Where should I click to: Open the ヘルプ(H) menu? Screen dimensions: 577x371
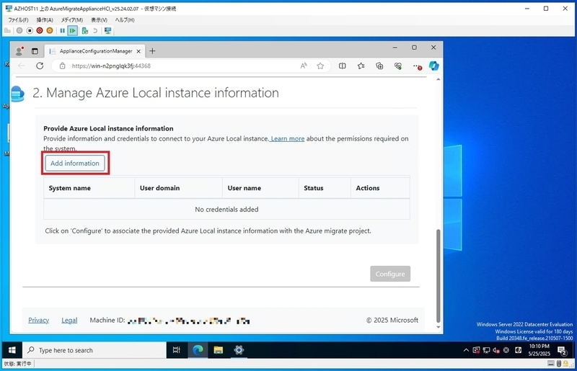coord(125,20)
